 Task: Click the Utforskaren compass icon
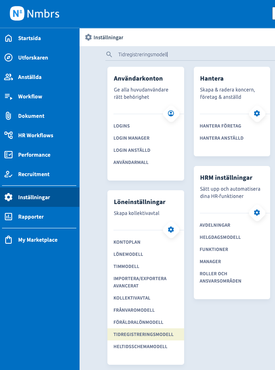(x=8, y=58)
